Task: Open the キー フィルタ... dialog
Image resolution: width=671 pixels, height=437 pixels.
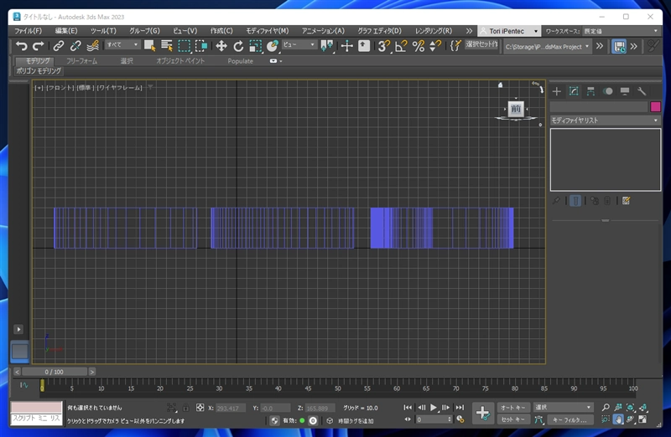Action: click(570, 419)
